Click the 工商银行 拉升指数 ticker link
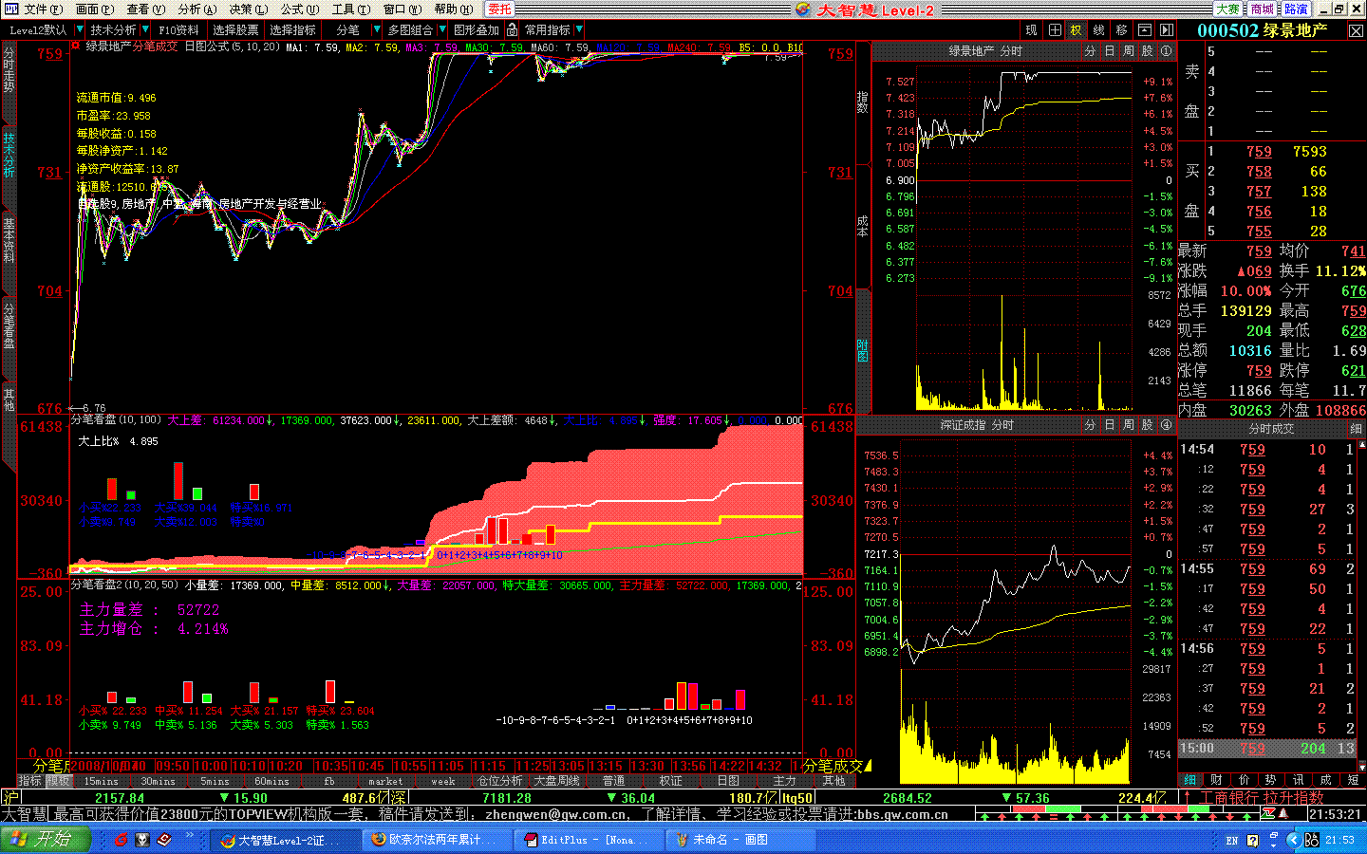Screen dimensions: 1367x854 [1262, 798]
